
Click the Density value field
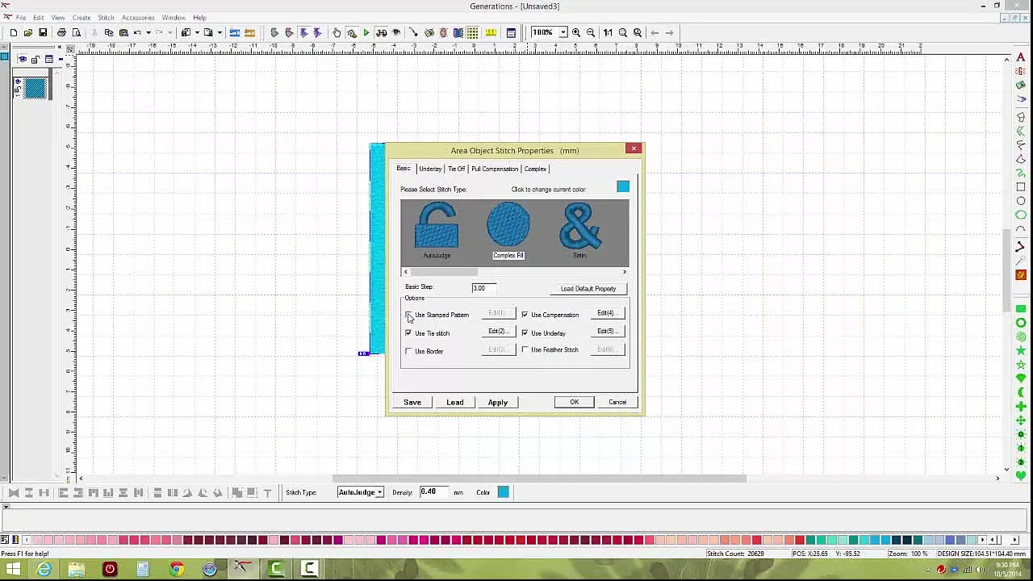pos(433,492)
